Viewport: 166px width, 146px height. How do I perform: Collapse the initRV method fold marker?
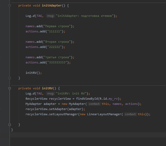click(10, 88)
